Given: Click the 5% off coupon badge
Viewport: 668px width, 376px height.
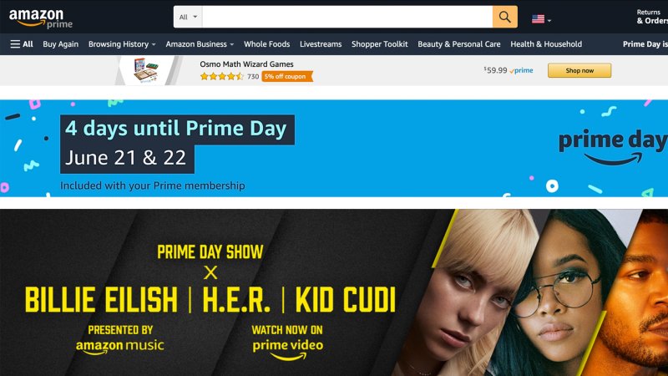Looking at the screenshot, I should click(287, 76).
